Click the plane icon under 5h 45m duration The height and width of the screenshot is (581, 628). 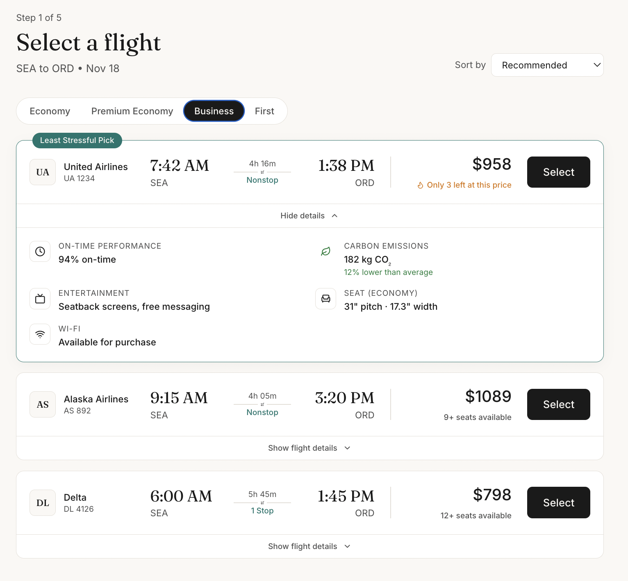coord(262,503)
